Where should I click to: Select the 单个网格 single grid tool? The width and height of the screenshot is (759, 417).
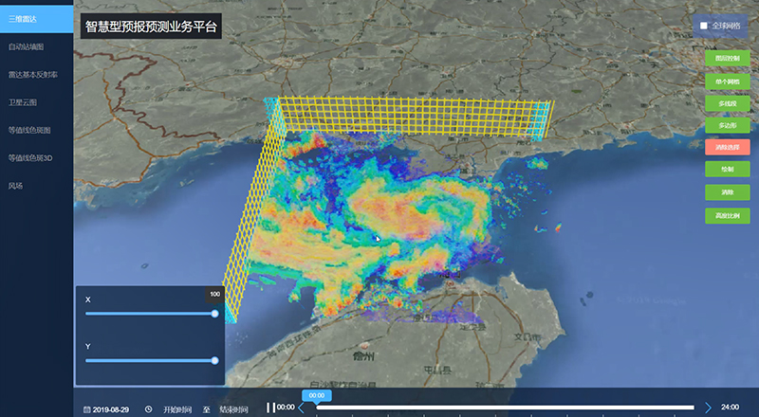point(728,81)
